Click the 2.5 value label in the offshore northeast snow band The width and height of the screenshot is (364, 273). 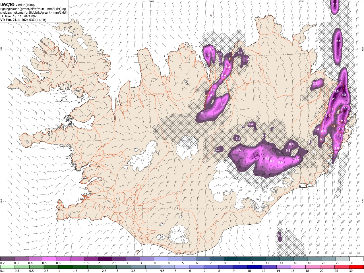pos(338,41)
